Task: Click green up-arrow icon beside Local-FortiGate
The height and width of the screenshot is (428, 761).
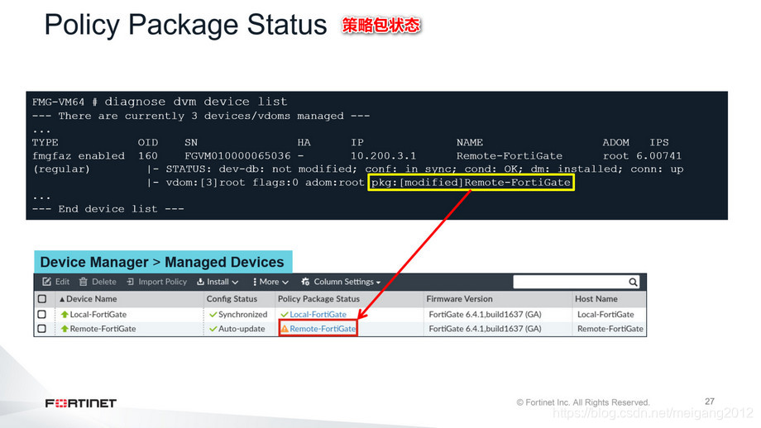Action: click(x=65, y=314)
